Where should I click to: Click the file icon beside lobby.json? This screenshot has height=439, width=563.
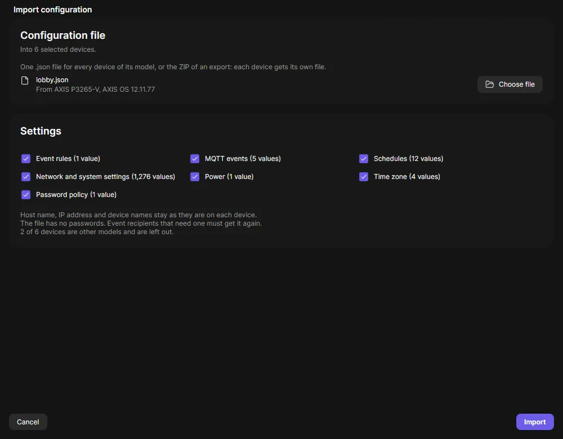[25, 80]
